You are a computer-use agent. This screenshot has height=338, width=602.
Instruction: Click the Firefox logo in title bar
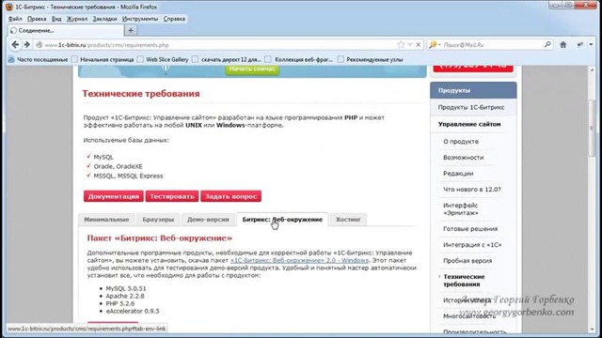pyautogui.click(x=9, y=7)
